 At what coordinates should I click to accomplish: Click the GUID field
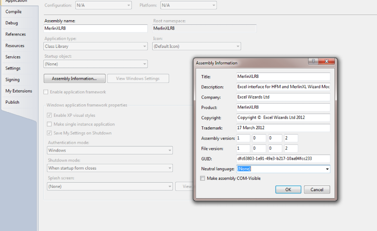pyautogui.click(x=283, y=159)
